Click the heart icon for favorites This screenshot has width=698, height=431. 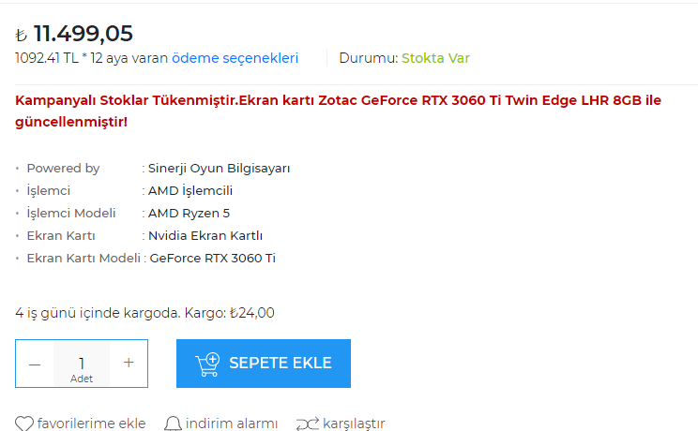point(24,424)
